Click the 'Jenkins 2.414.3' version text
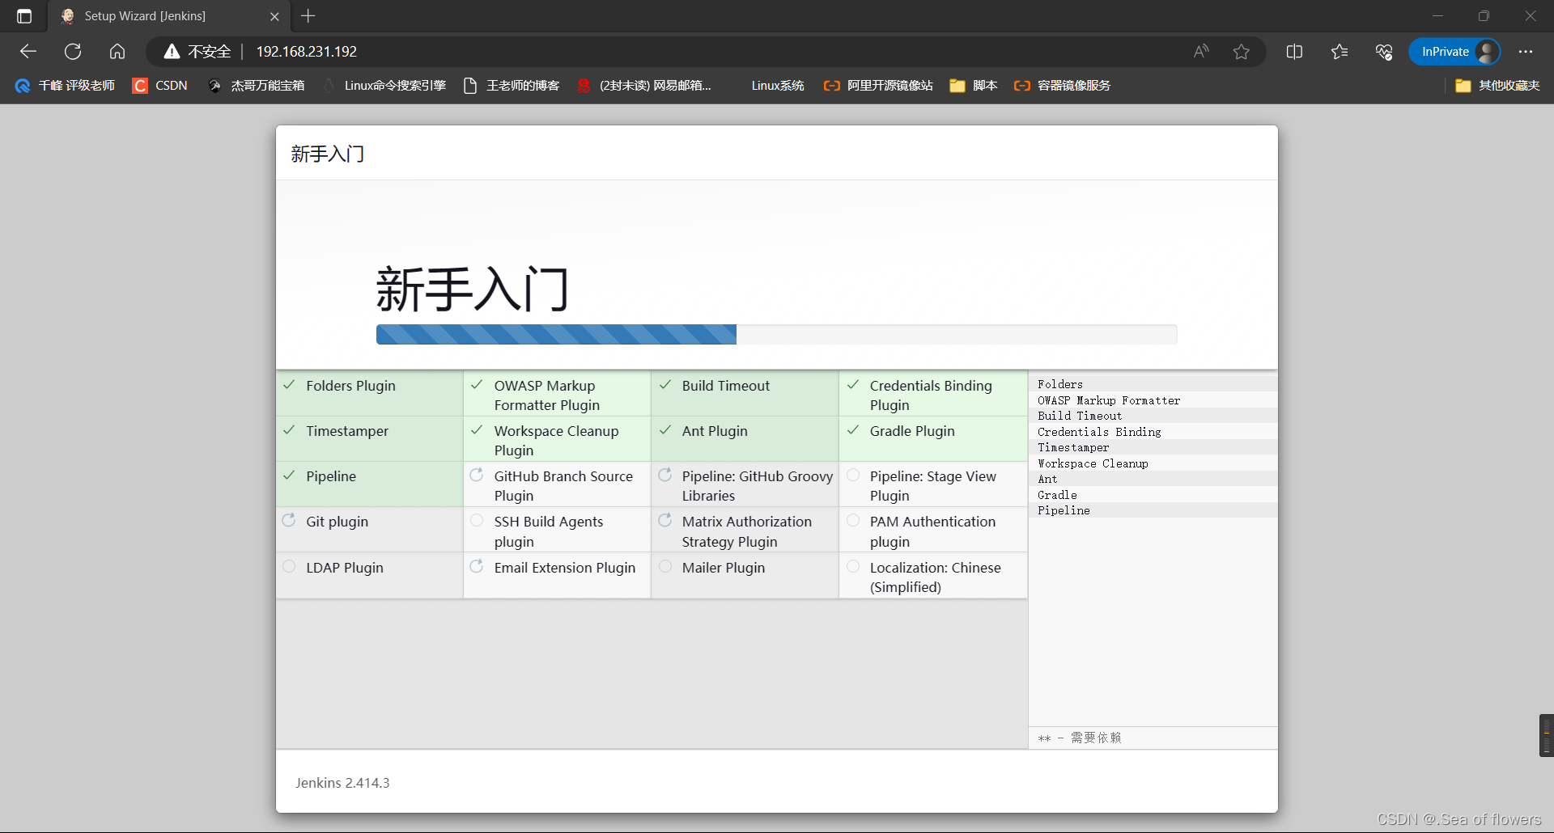Screen dimensions: 1554x833 (x=342, y=783)
